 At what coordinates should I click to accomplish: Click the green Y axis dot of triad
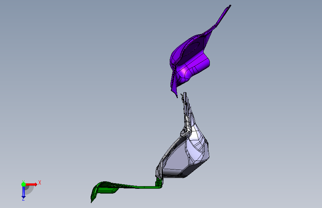23,184
